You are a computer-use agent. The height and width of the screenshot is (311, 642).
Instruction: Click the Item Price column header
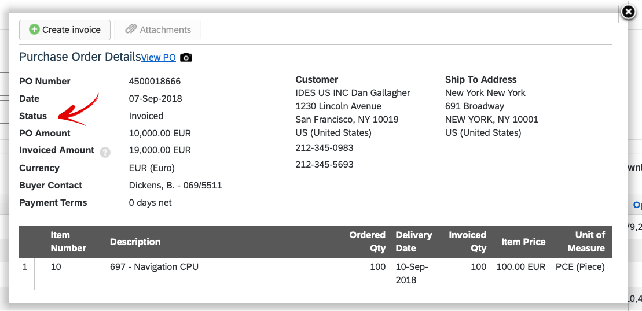click(523, 242)
